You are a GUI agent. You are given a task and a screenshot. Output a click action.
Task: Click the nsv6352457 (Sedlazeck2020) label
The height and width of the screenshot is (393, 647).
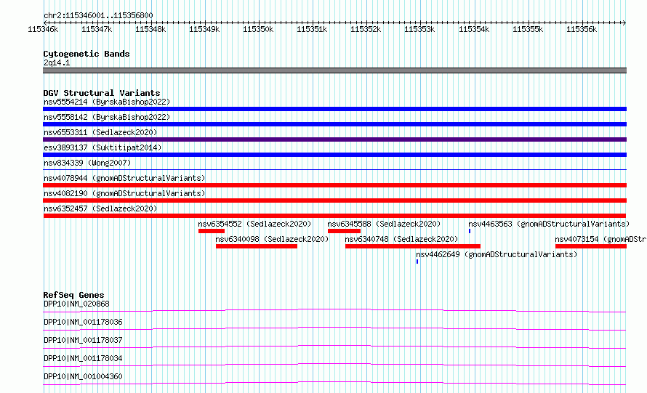[100, 208]
